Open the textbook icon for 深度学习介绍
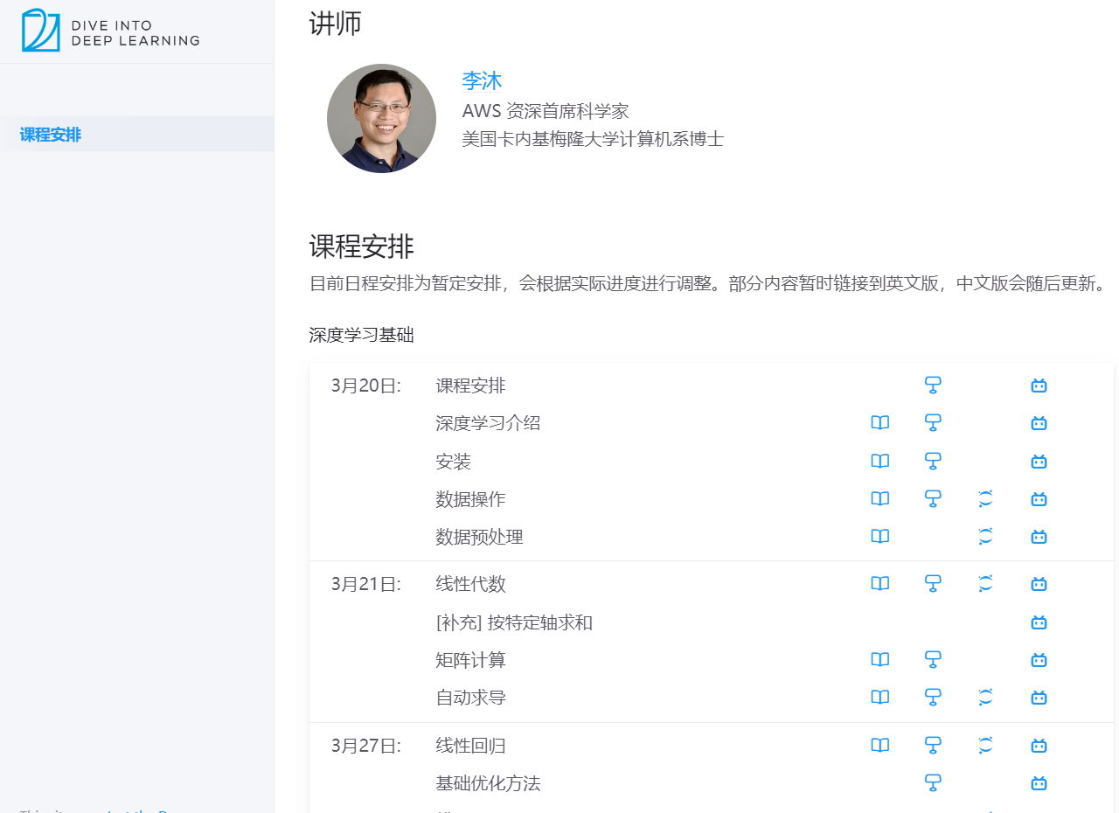1119x813 pixels. [x=879, y=422]
